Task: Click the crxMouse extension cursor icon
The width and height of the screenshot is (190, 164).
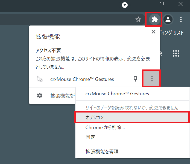Action: tap(40, 79)
